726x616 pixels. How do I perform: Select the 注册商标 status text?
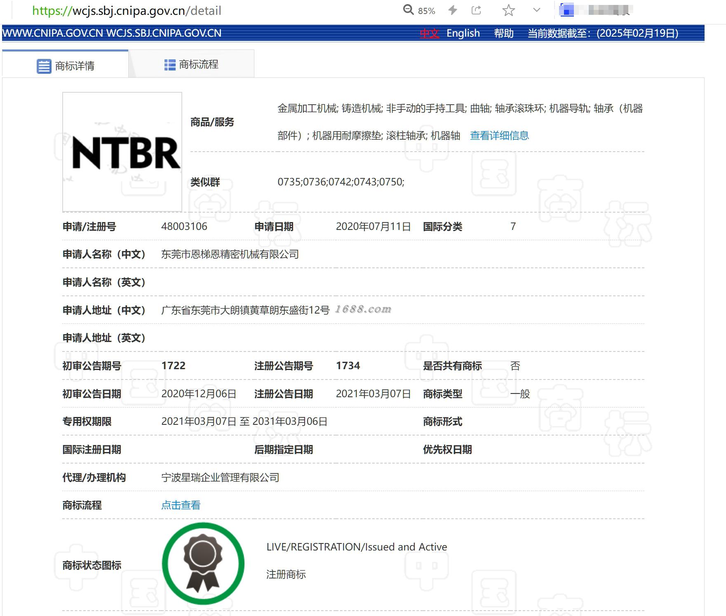coord(286,574)
